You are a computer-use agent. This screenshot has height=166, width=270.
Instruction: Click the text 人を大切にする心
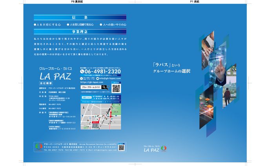coord(48,25)
